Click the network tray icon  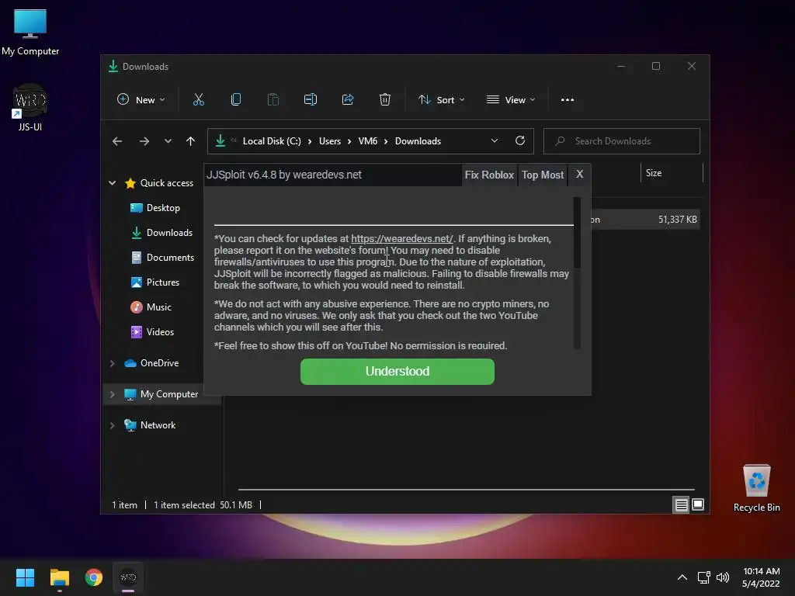703,577
